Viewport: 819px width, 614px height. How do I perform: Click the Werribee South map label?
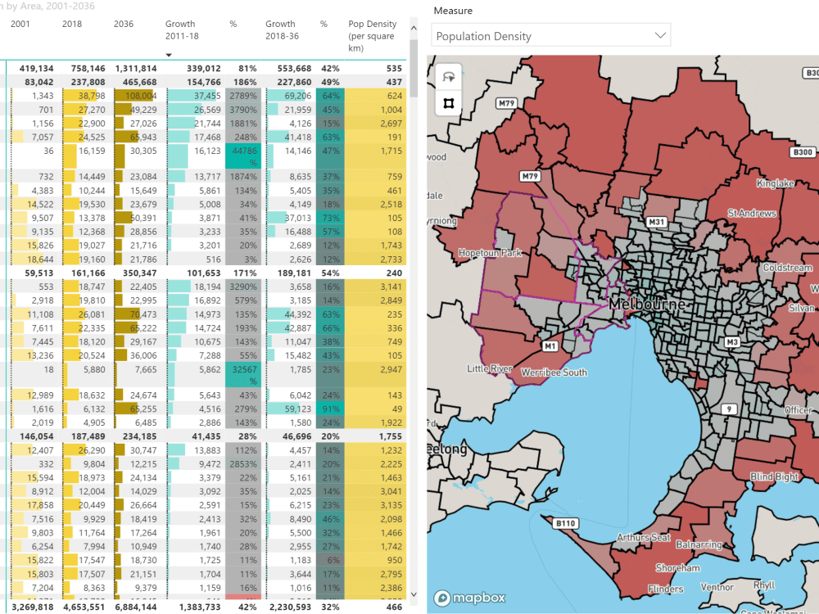(554, 372)
